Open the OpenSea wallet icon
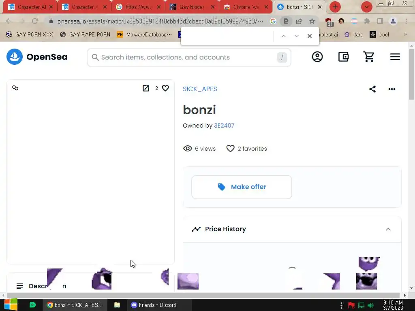Image resolution: width=415 pixels, height=311 pixels. (343, 57)
